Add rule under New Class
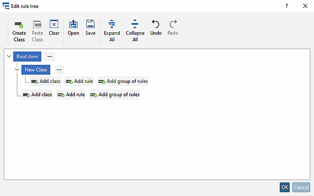The image size is (314, 196). 79,81
